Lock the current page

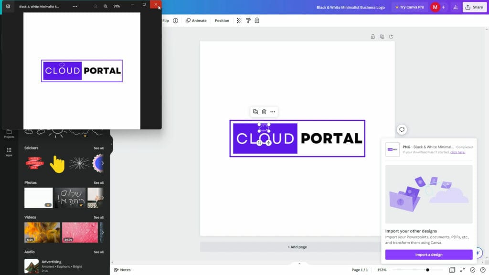[x=372, y=36]
